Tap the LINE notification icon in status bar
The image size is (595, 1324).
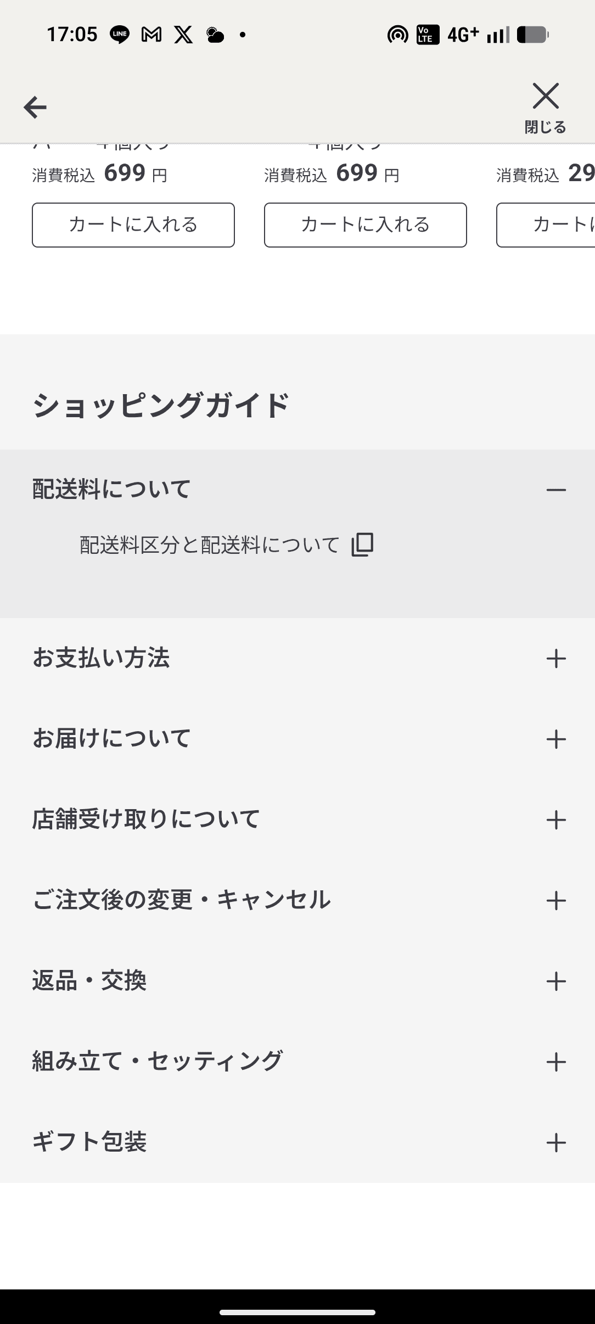pos(120,35)
